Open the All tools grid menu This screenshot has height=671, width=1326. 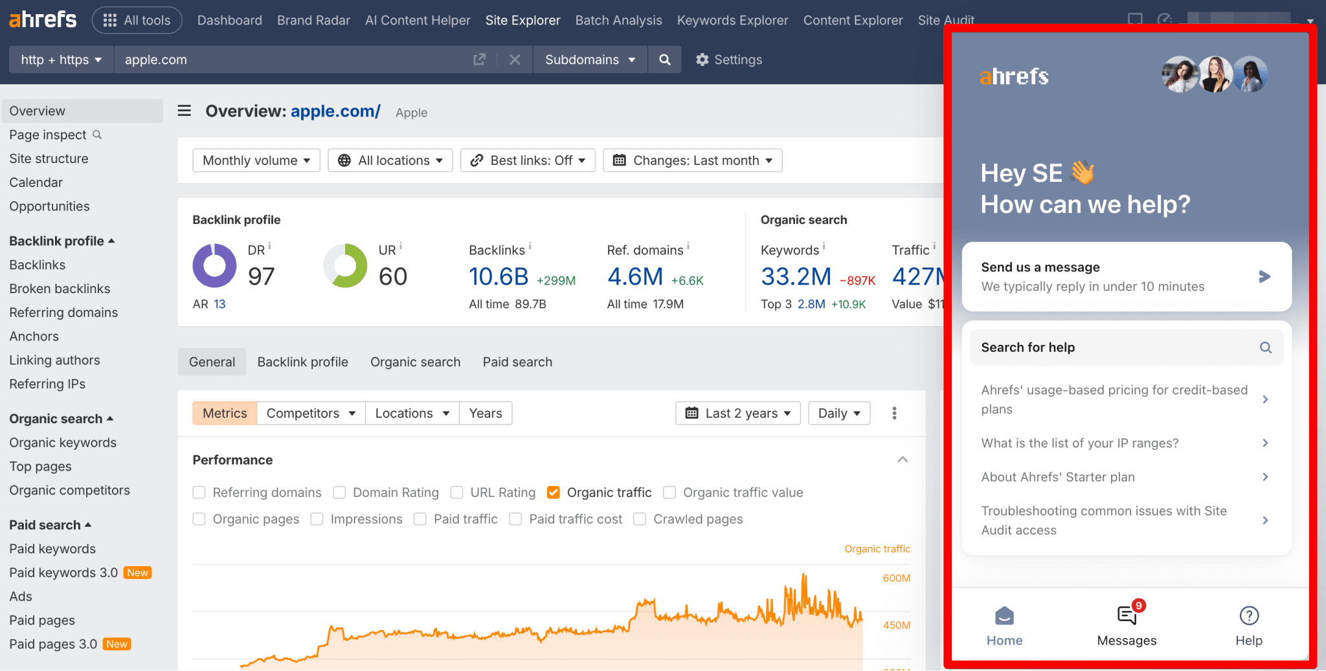tap(137, 19)
